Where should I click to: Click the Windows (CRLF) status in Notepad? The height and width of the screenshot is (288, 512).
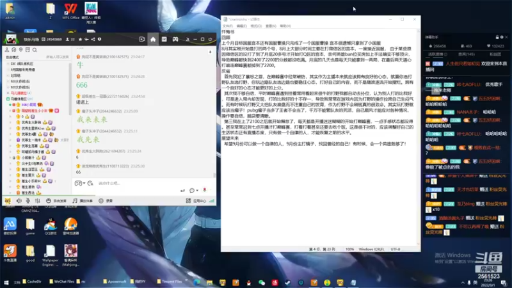point(371,249)
